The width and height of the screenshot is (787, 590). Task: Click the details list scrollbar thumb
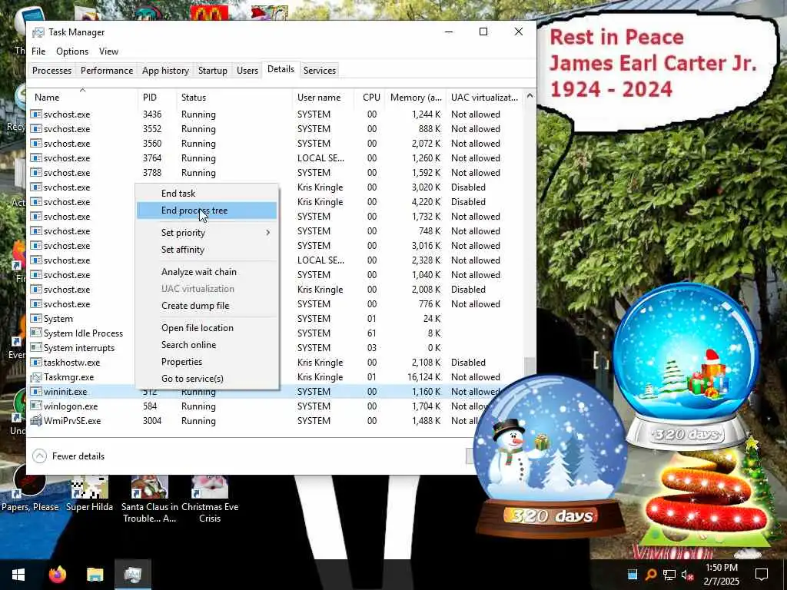point(530,366)
